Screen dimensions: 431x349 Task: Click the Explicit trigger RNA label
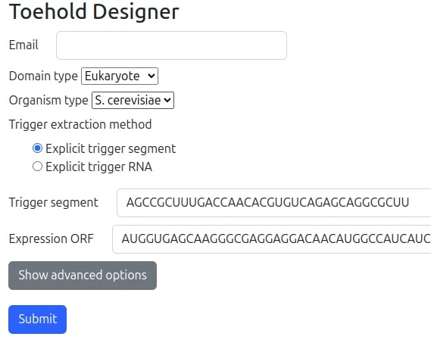[x=99, y=167]
